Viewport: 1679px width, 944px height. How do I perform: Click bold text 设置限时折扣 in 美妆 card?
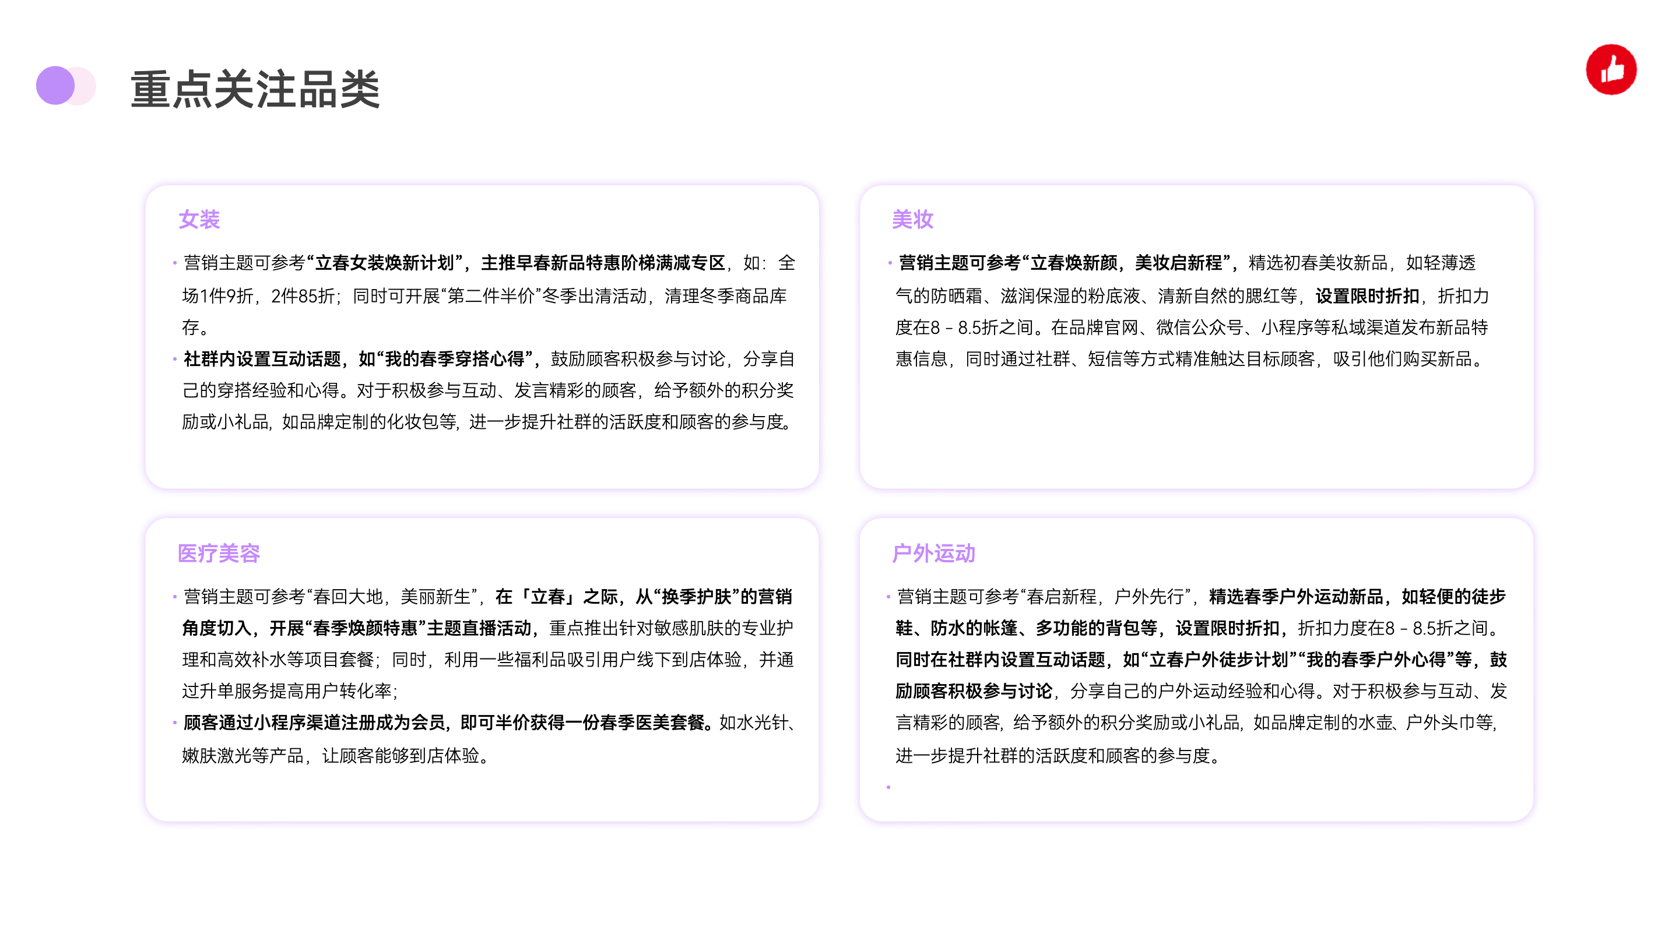click(x=1367, y=297)
